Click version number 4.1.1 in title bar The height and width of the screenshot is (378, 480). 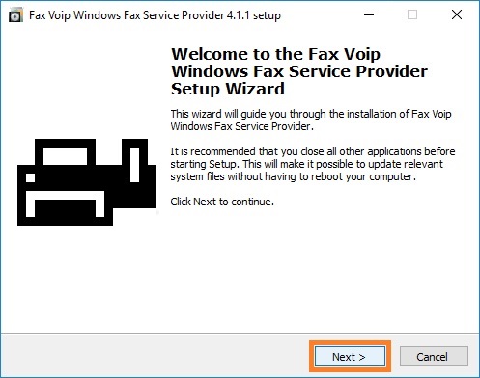(238, 15)
